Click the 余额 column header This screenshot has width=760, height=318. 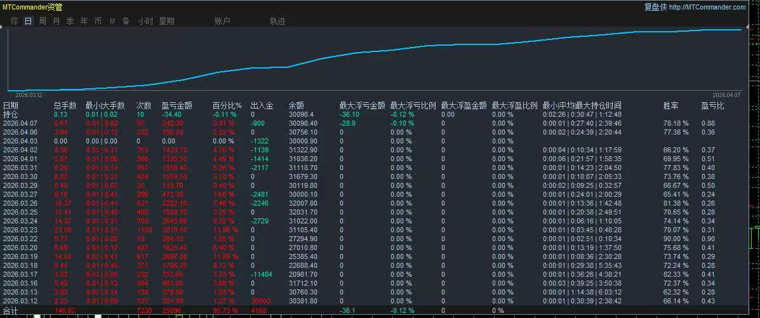(x=296, y=105)
